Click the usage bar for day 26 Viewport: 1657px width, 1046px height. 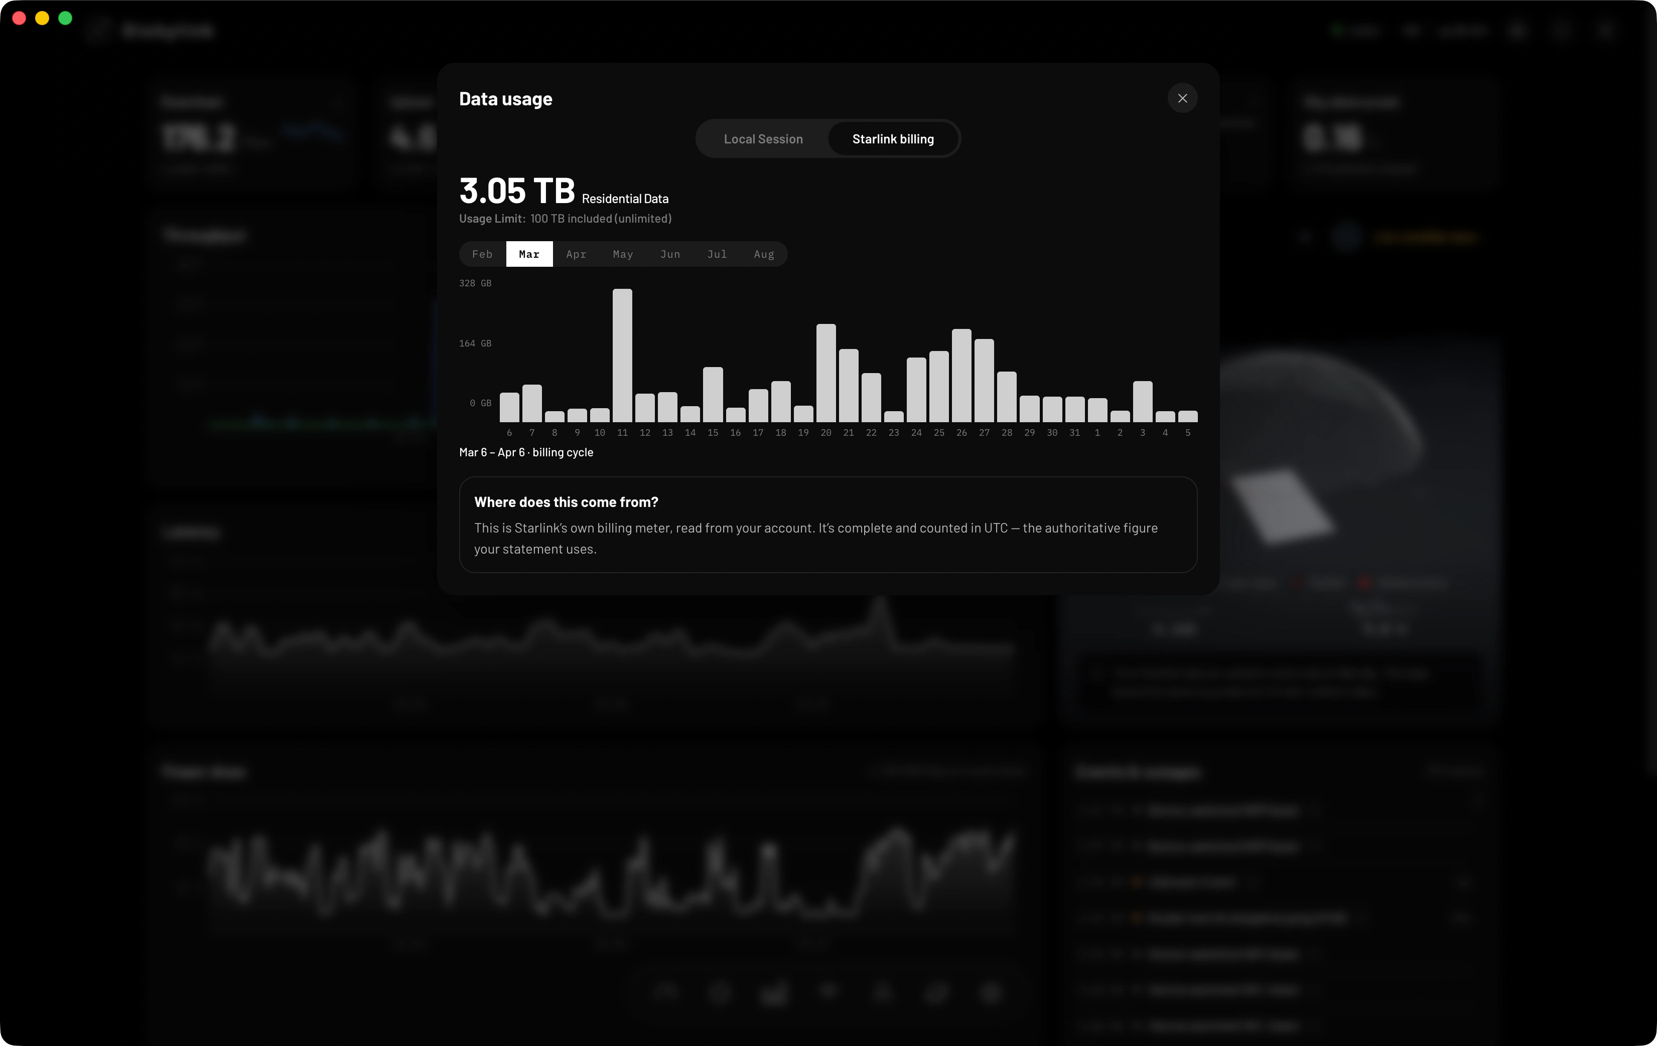tap(961, 376)
